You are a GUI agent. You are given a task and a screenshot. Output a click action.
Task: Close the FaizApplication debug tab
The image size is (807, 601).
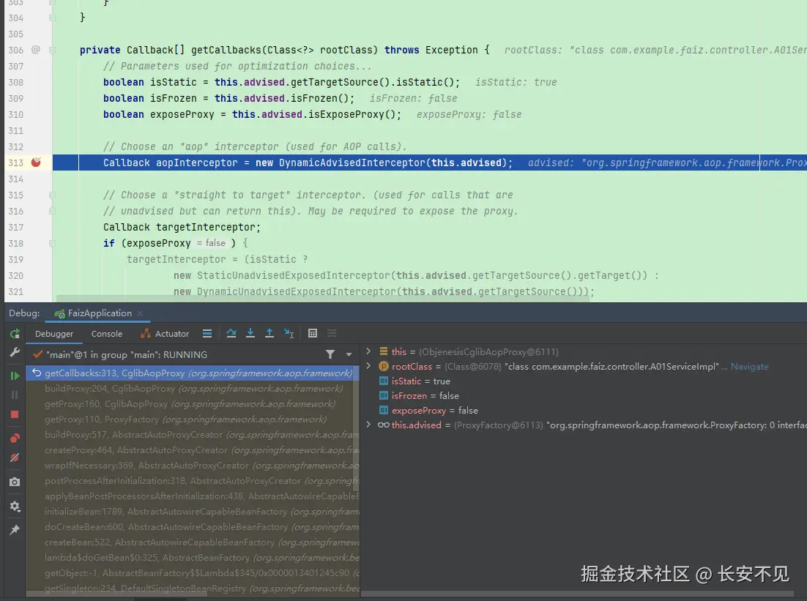pyautogui.click(x=140, y=313)
